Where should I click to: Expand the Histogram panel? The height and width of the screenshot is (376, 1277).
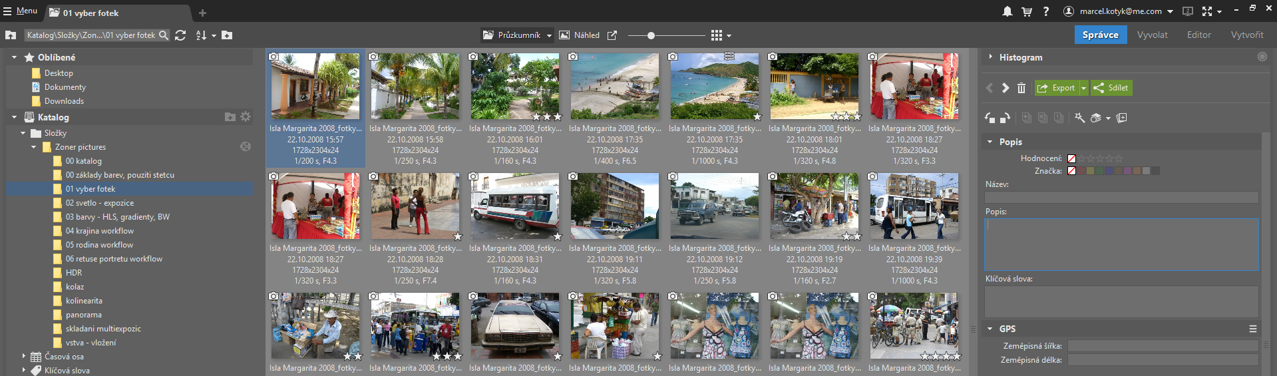pyautogui.click(x=990, y=57)
